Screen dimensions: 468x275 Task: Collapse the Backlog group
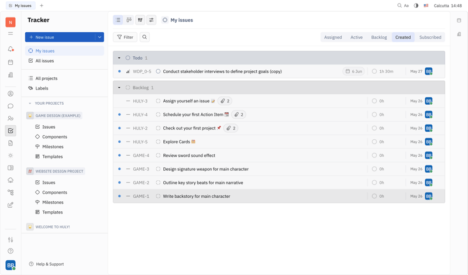click(x=119, y=88)
